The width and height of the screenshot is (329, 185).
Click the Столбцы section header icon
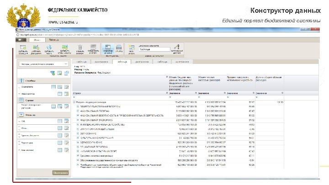tap(21, 80)
